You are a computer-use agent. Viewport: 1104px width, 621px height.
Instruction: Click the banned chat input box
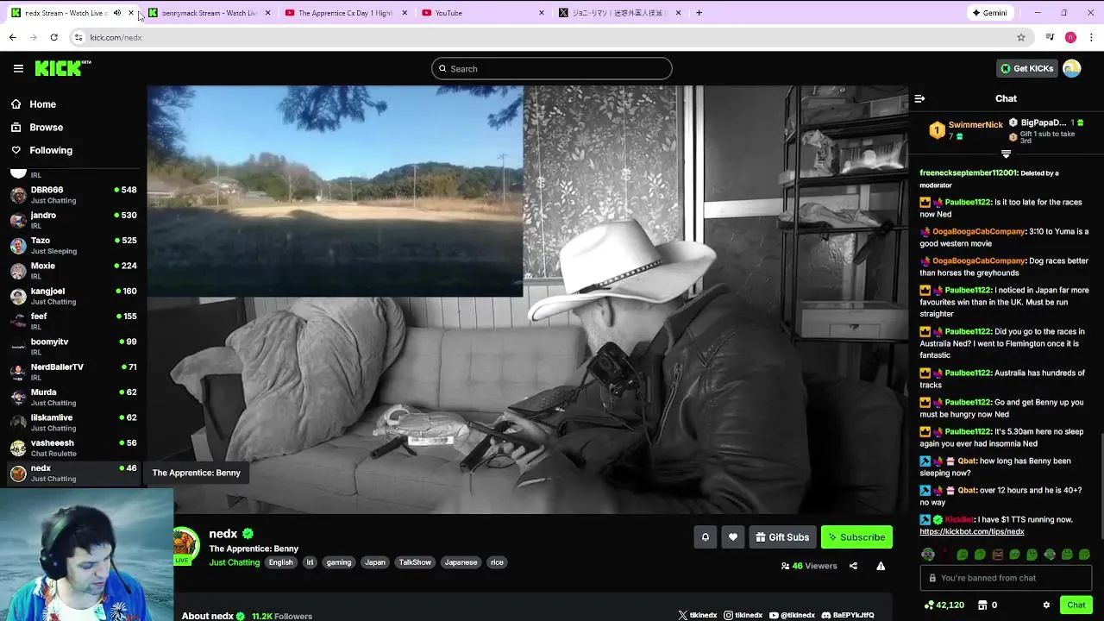[1006, 578]
